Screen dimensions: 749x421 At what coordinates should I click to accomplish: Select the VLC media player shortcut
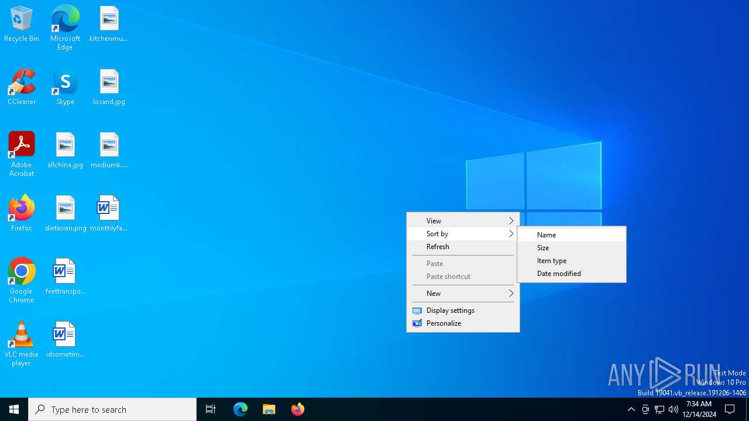(22, 344)
